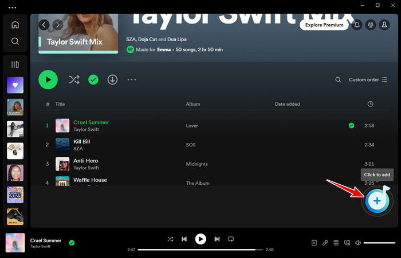Open the three-dot app menu at top left
401x258 pixels.
pyautogui.click(x=12, y=7)
